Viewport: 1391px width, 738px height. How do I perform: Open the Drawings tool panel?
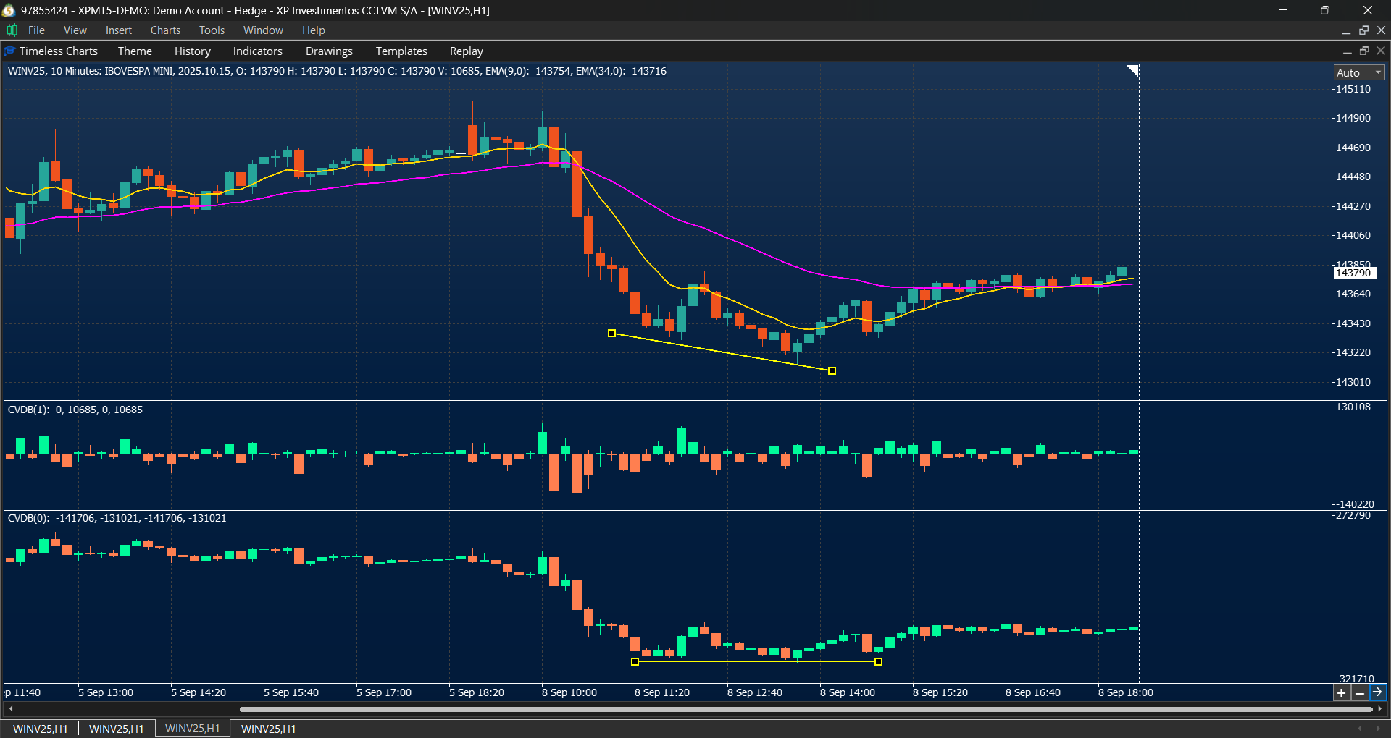tap(329, 51)
